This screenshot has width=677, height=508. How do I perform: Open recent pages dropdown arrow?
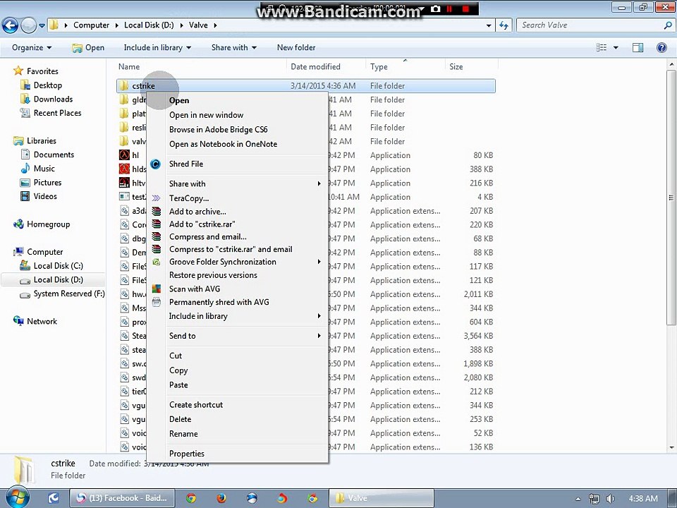pyautogui.click(x=42, y=25)
